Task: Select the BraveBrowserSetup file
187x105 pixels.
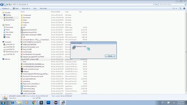Action: tap(32, 35)
